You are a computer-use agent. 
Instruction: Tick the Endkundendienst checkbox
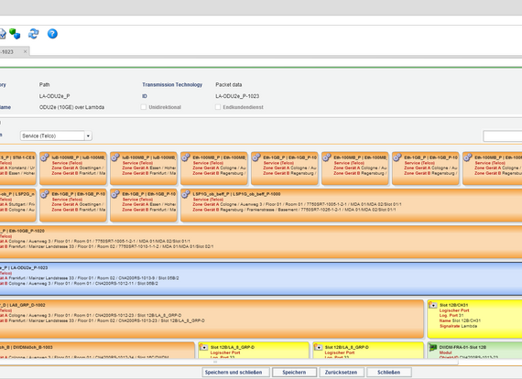(x=218, y=107)
